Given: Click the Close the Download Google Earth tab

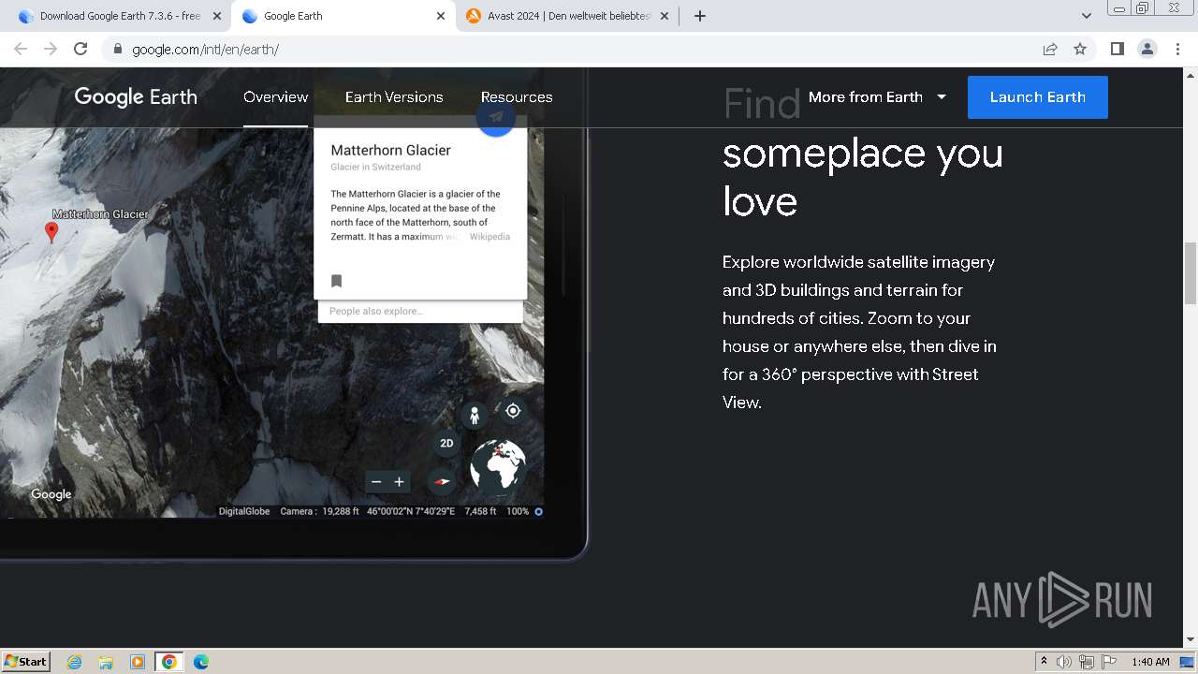Looking at the screenshot, I should [x=217, y=16].
